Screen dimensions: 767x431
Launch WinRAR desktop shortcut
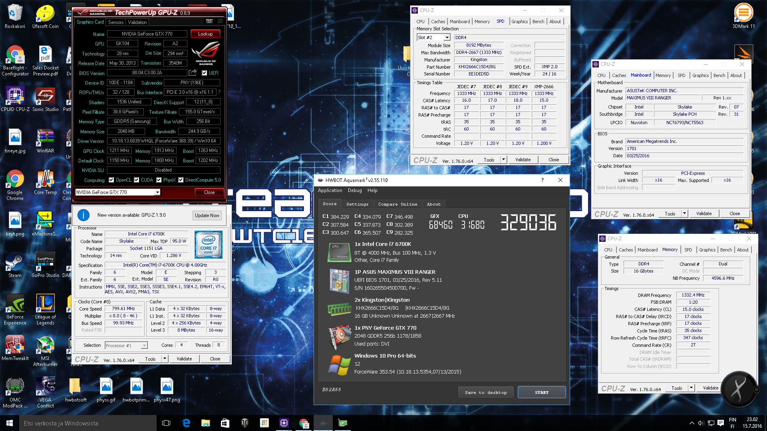[x=45, y=141]
